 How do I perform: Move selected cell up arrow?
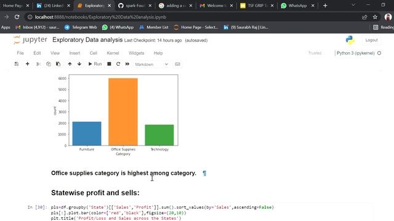(x=70, y=64)
